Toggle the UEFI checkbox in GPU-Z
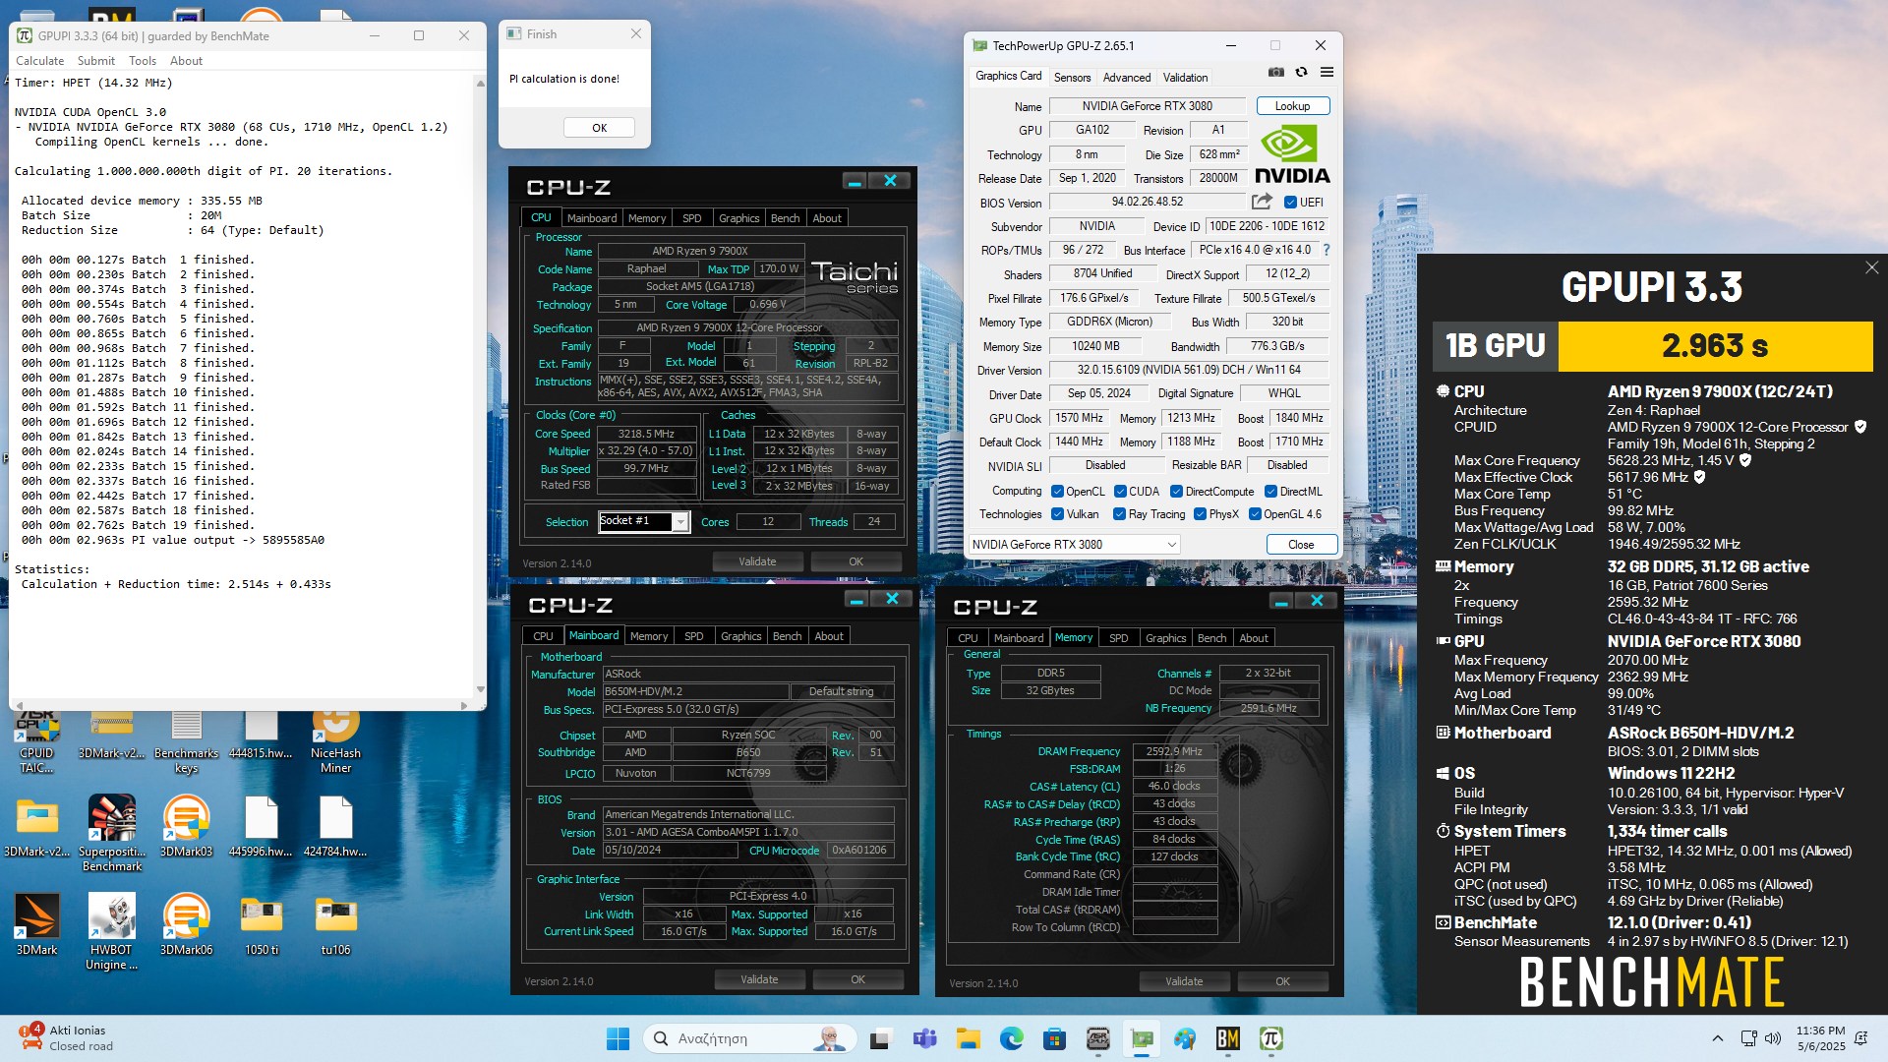 1290,203
